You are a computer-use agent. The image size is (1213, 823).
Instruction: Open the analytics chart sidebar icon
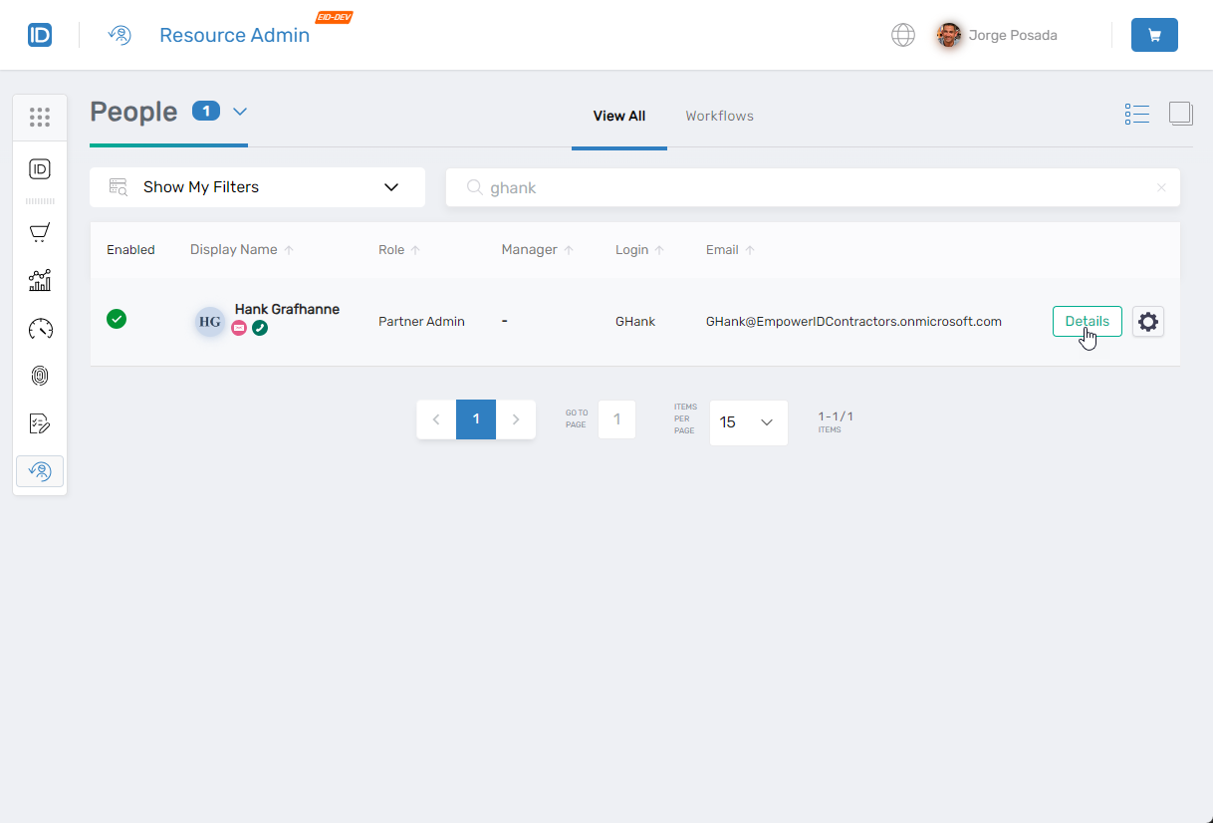coord(40,281)
